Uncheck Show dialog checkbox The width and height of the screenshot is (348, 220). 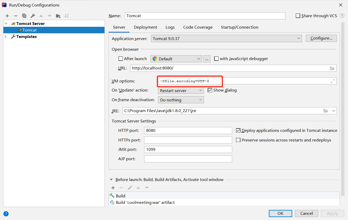(x=210, y=90)
